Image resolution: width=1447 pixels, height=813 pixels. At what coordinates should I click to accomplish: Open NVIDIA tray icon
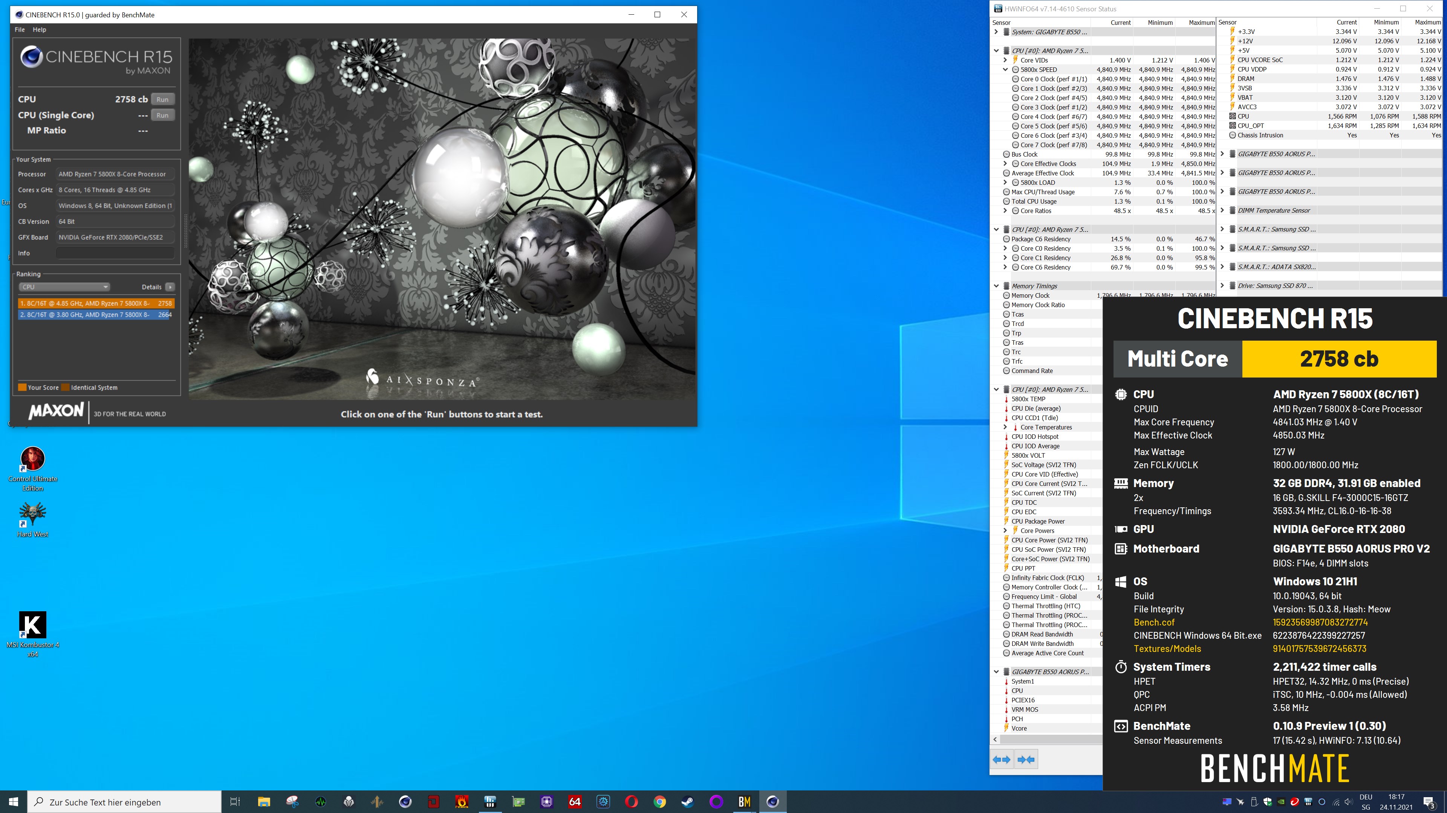[x=1281, y=802]
